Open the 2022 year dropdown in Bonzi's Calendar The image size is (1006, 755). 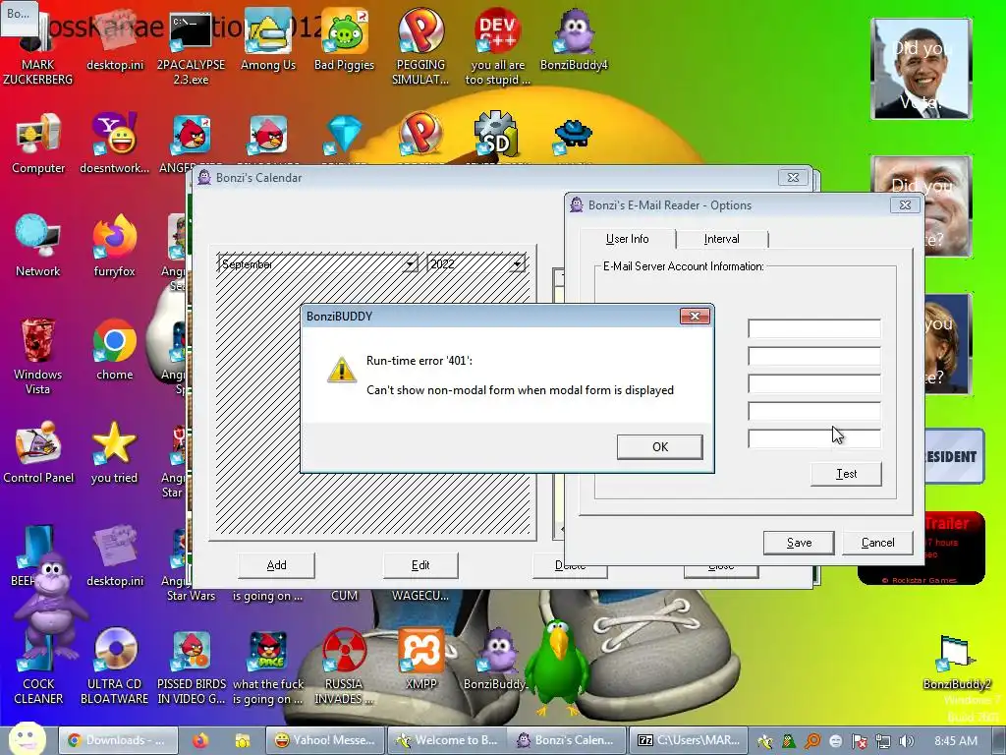pyautogui.click(x=517, y=263)
